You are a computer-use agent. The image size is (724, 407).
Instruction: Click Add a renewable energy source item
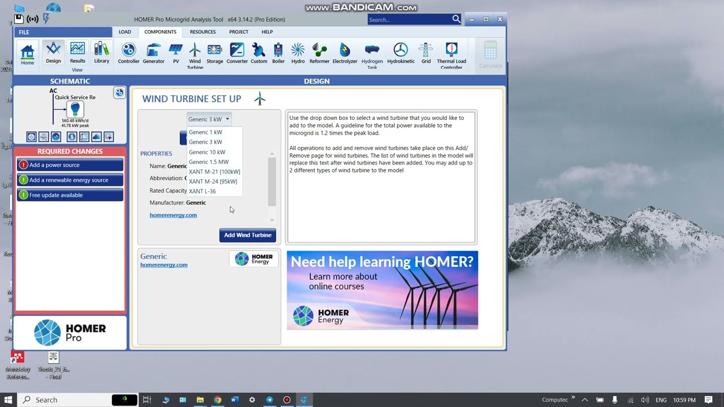70,180
